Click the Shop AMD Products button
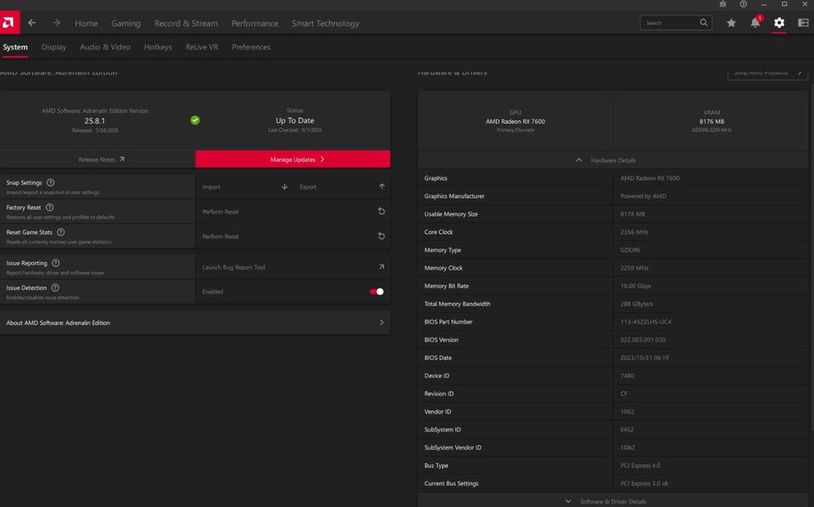Viewport: 814px width, 507px height. click(x=768, y=73)
